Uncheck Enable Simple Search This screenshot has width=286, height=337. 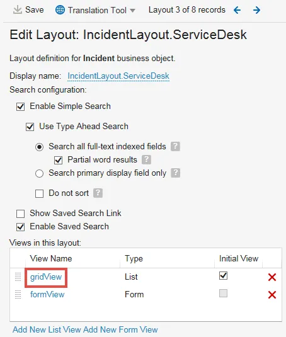click(20, 106)
